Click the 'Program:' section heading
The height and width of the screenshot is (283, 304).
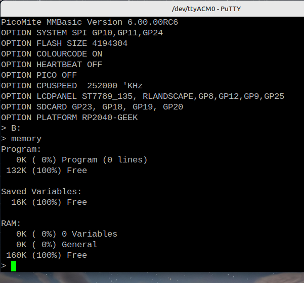21,149
